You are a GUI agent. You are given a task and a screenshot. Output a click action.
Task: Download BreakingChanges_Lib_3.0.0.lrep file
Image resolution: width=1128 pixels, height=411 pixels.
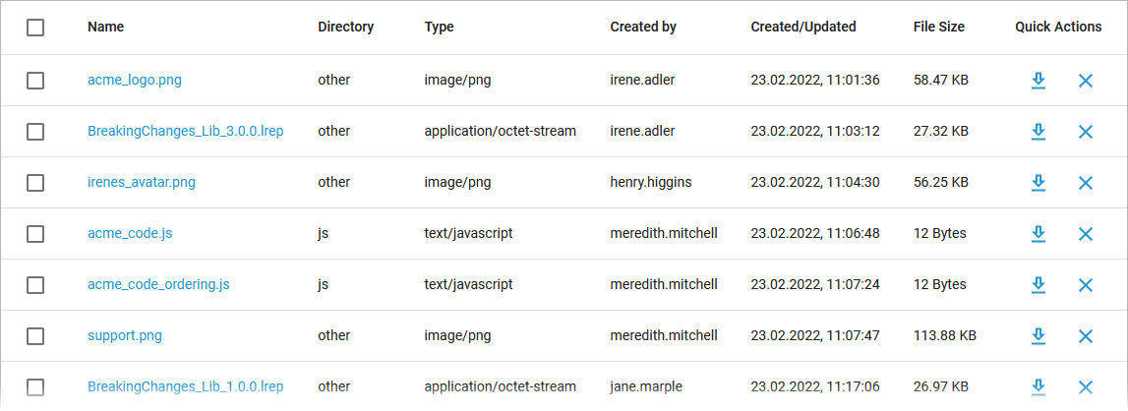[x=1038, y=132]
